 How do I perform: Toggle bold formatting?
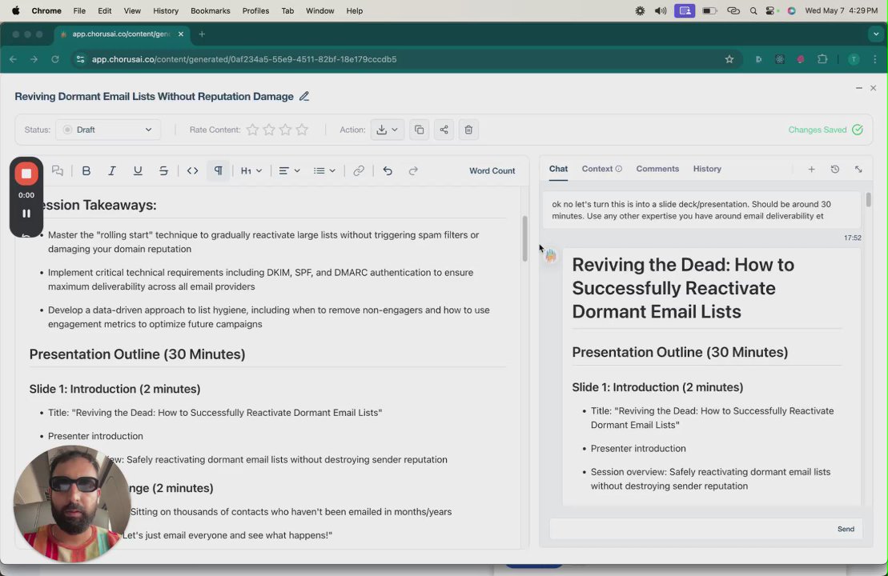(86, 170)
